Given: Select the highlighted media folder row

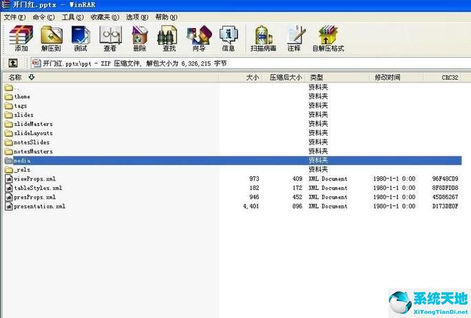Looking at the screenshot, I should coord(233,160).
